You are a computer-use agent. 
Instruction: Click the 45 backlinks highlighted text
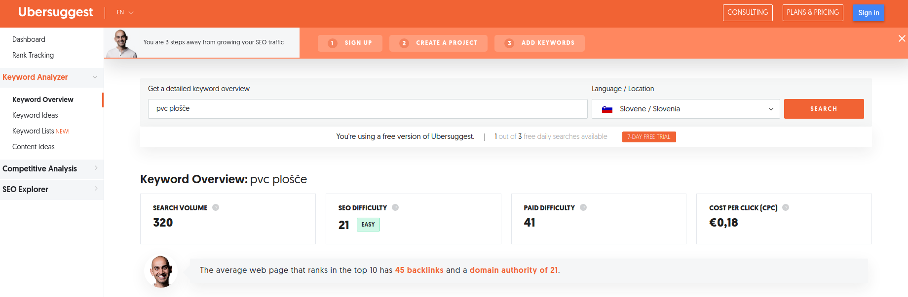[419, 270]
